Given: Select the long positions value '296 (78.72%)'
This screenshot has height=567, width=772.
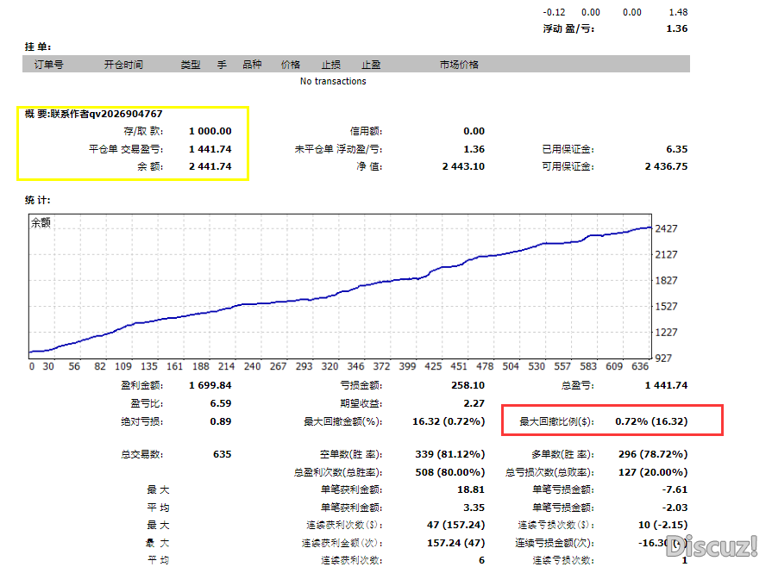Looking at the screenshot, I should (653, 454).
